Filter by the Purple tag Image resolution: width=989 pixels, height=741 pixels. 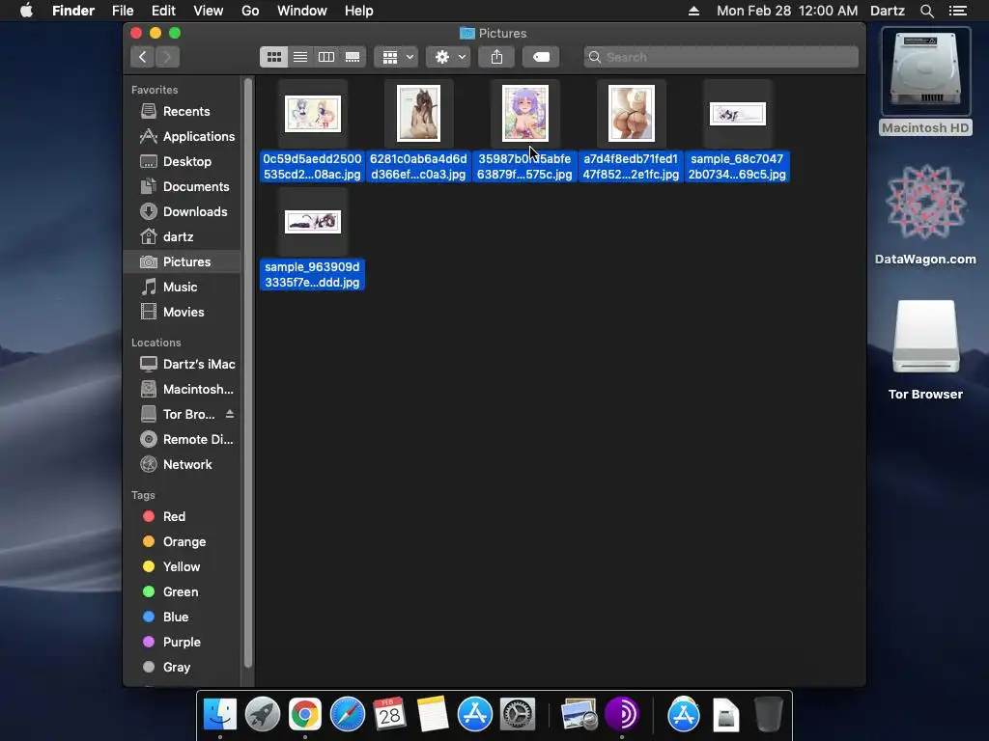pos(183,642)
